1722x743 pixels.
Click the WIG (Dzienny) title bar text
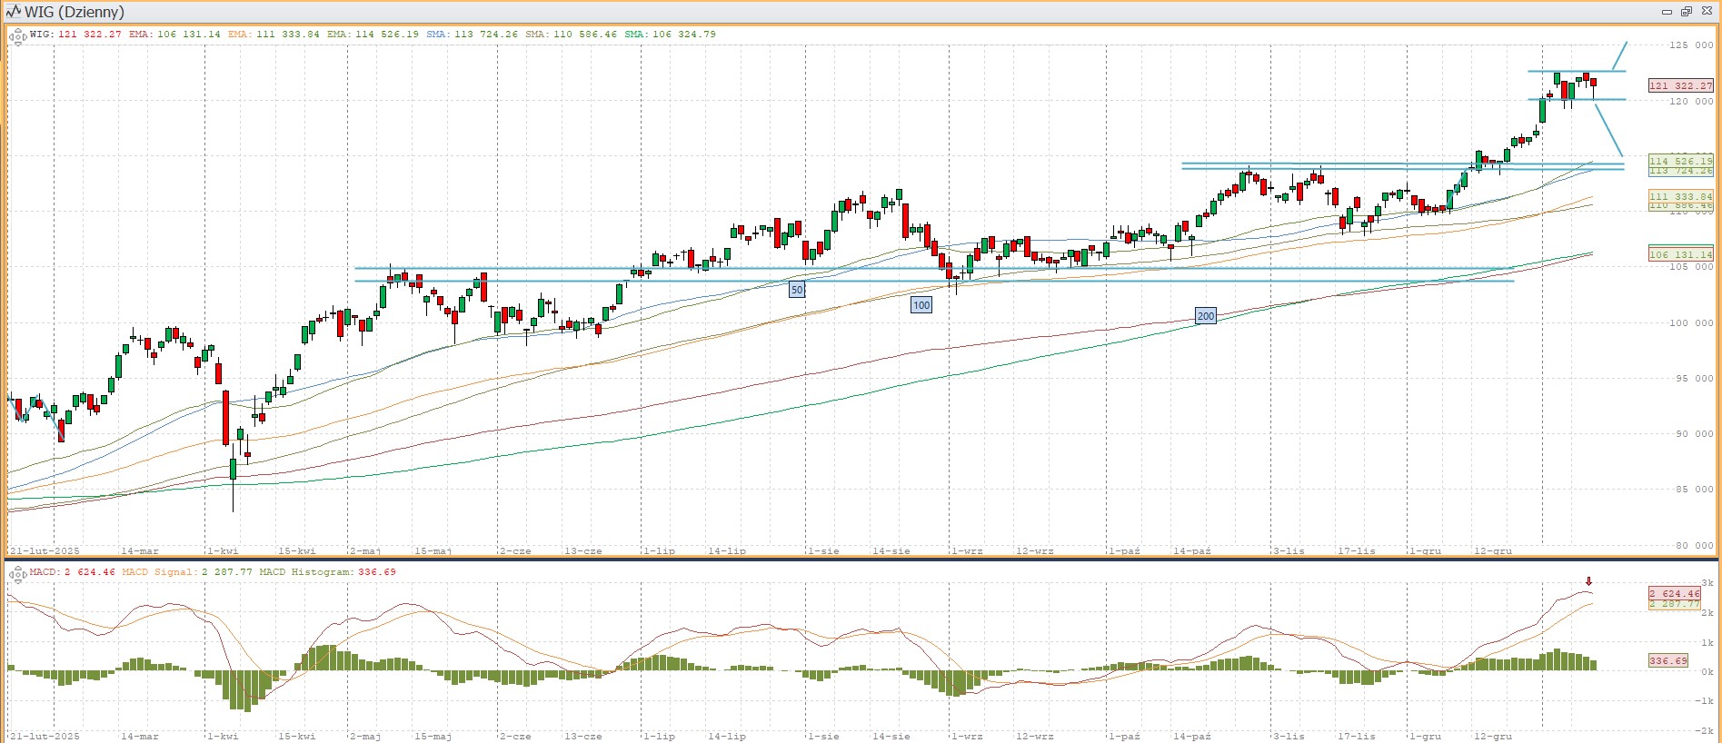pos(75,12)
